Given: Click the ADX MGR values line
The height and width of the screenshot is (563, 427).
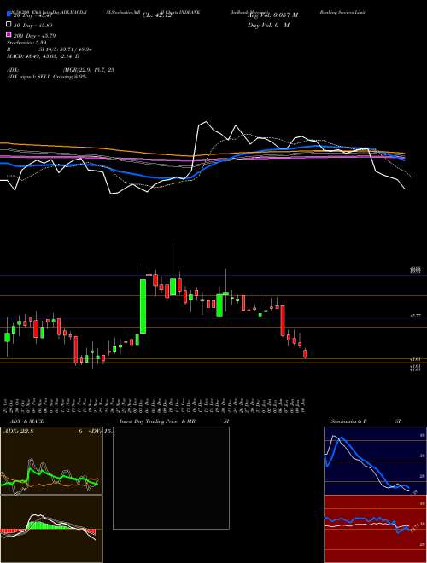Looking at the screenshot, I should pyautogui.click(x=61, y=70).
